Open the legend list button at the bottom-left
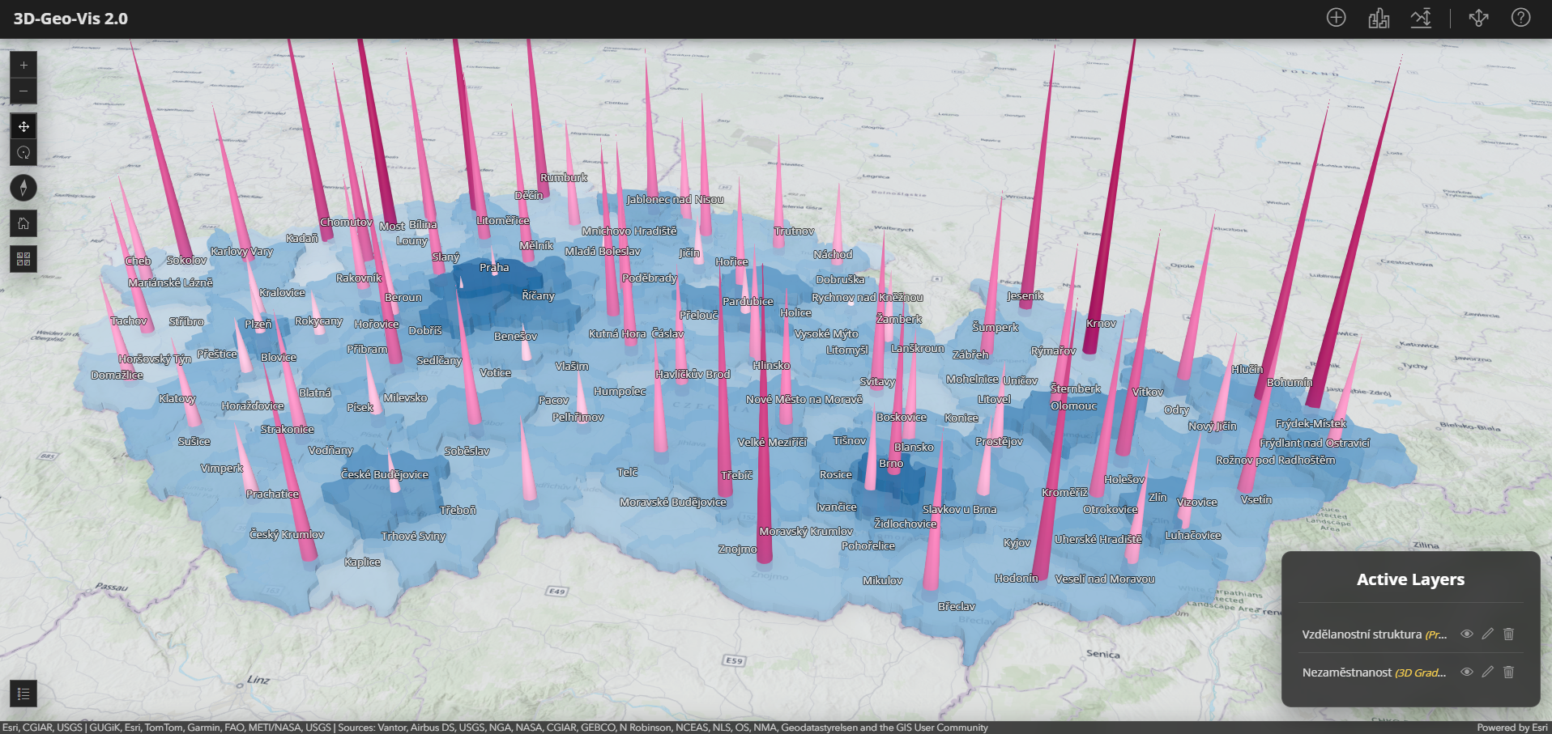Image resolution: width=1552 pixels, height=734 pixels. pos(23,694)
